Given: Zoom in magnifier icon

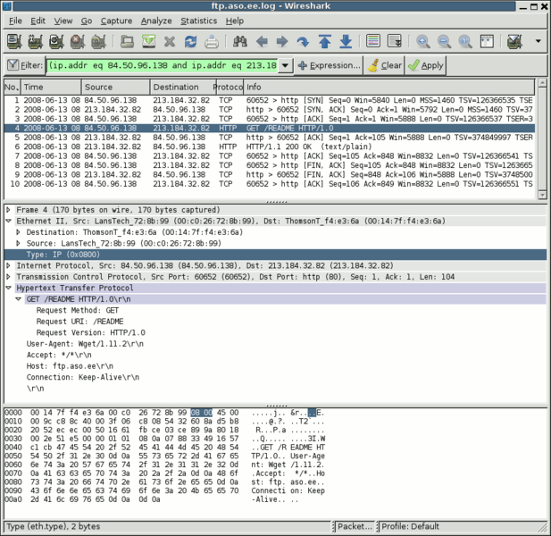Looking at the screenshot, I should (x=423, y=41).
